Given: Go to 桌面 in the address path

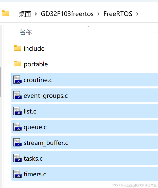Looking at the screenshot, I should point(25,14).
